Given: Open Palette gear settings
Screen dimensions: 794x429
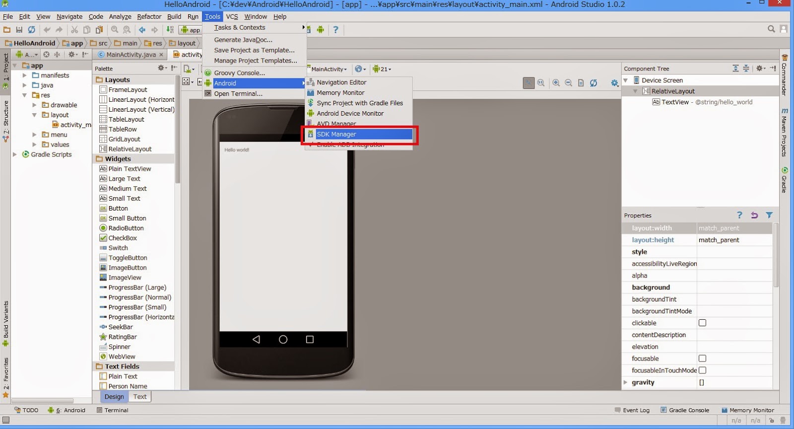Looking at the screenshot, I should (x=162, y=68).
